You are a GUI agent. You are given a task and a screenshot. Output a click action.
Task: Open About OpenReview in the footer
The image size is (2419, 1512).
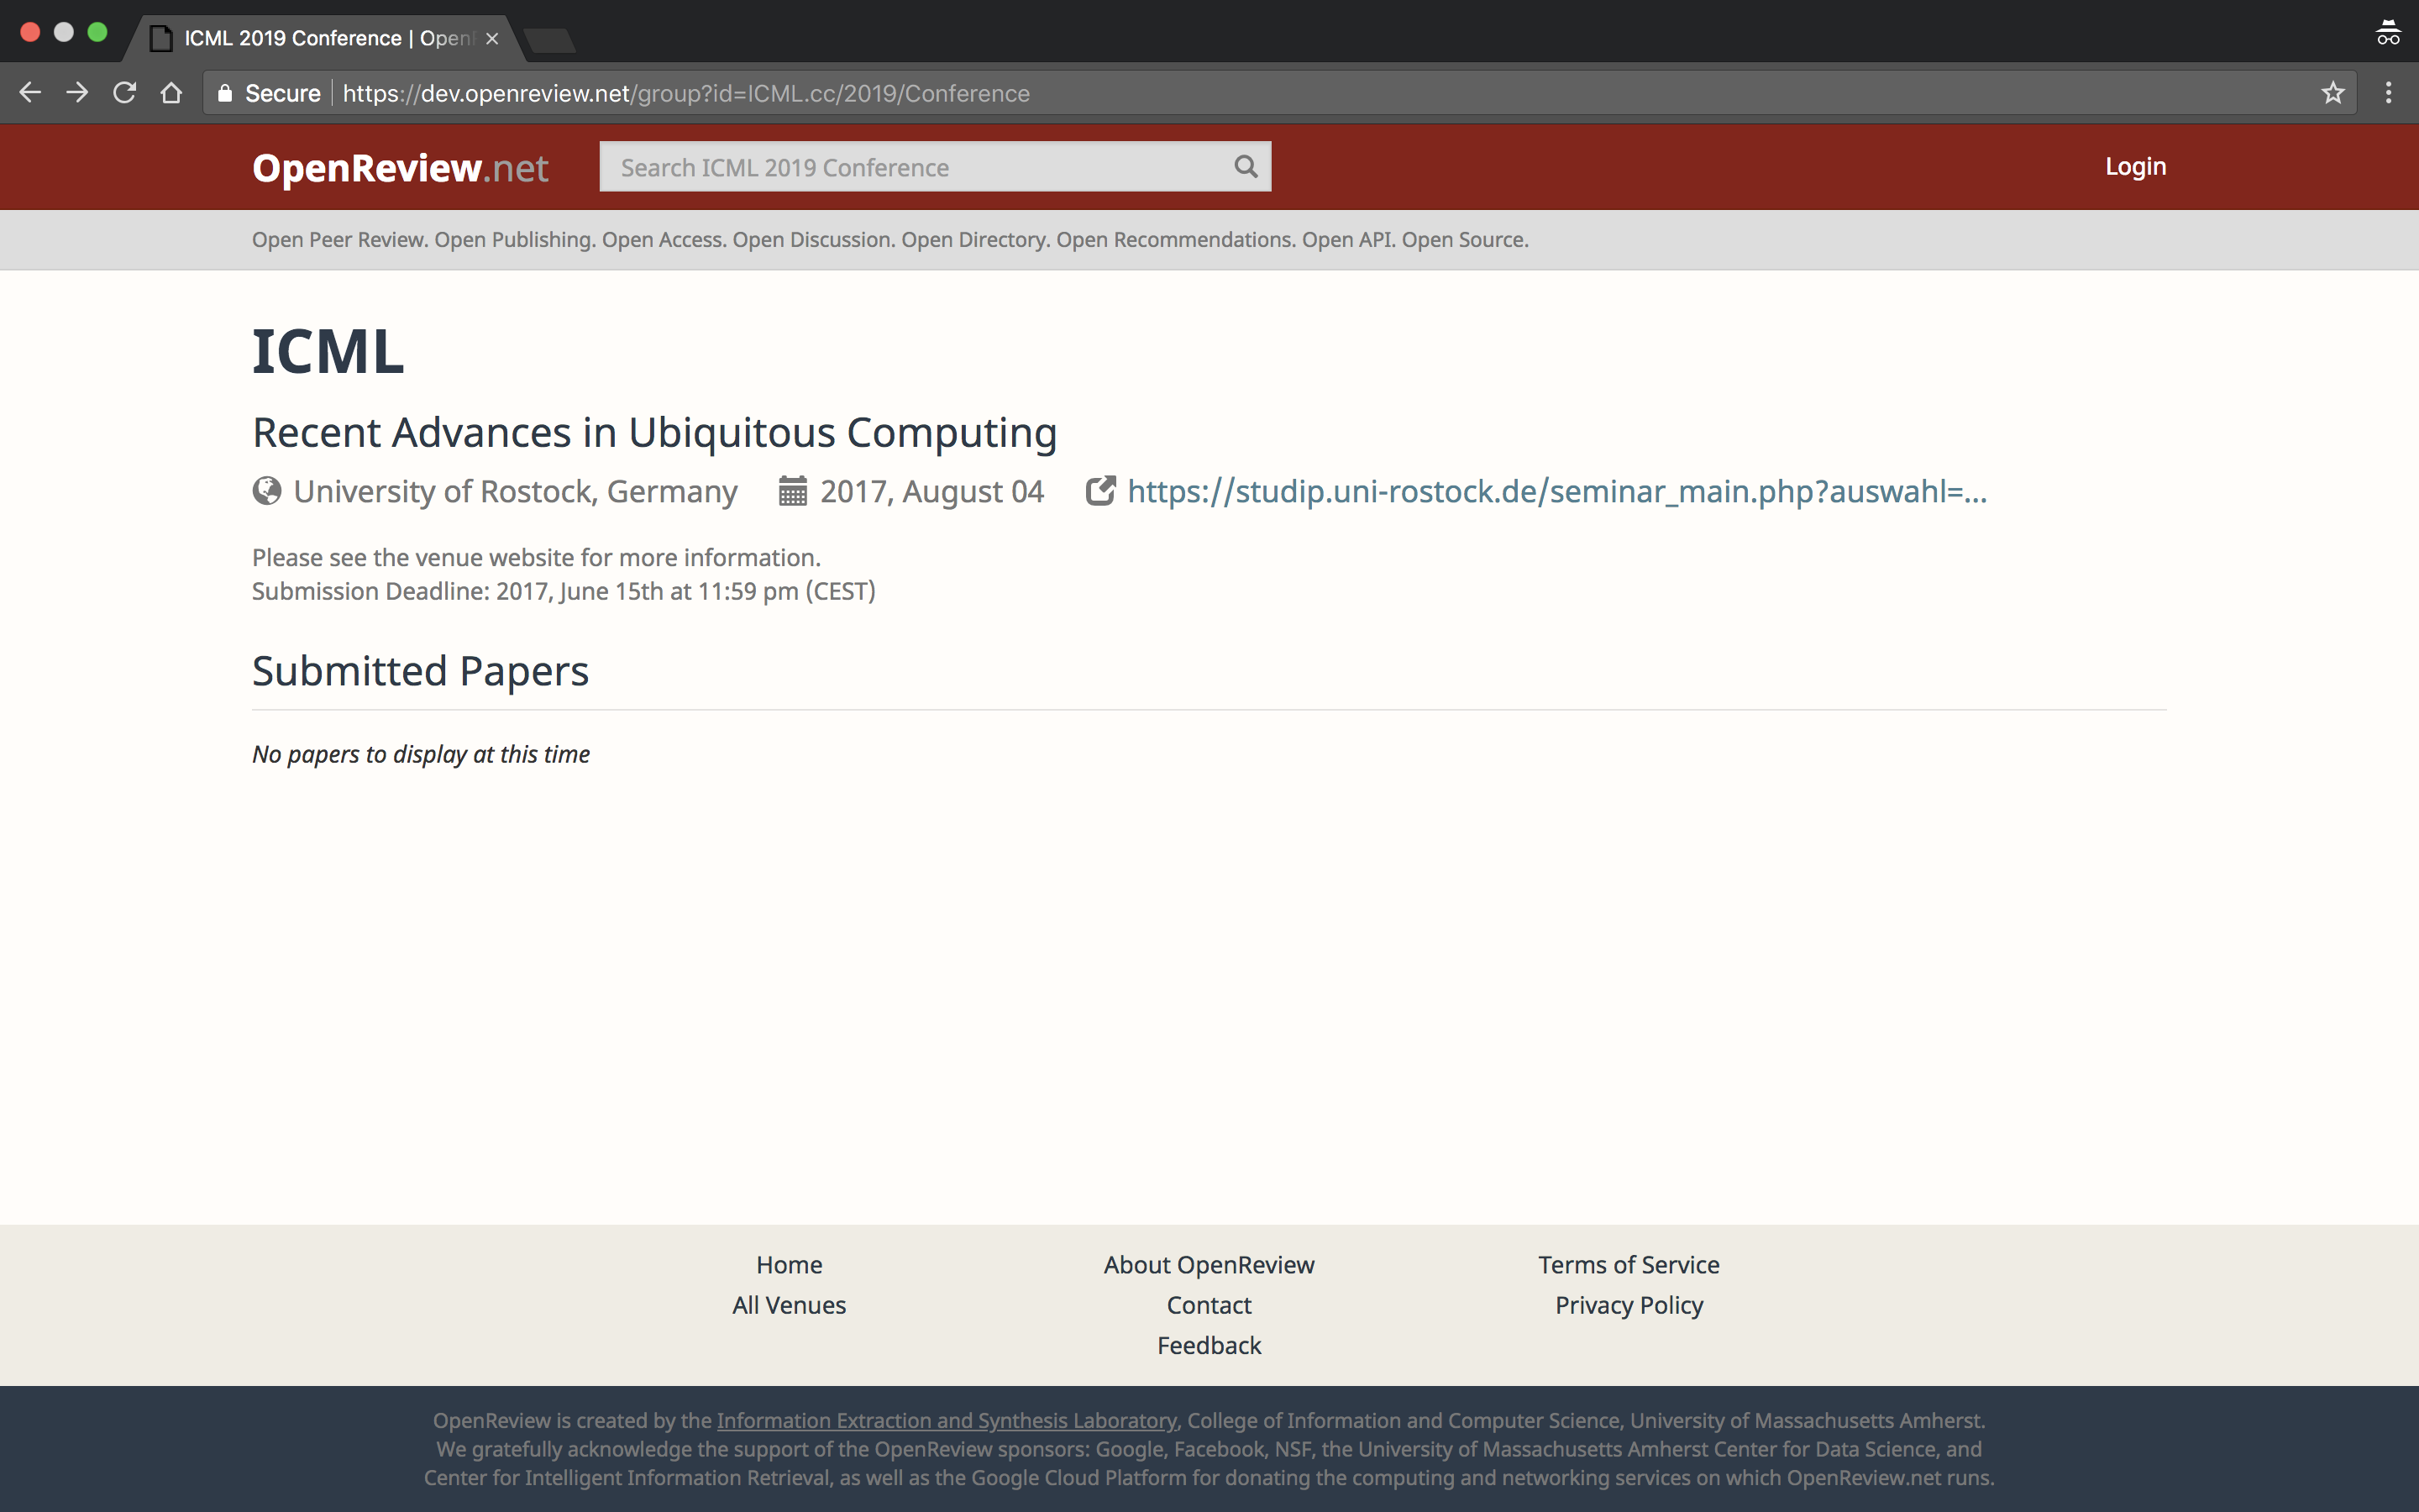pos(1209,1265)
